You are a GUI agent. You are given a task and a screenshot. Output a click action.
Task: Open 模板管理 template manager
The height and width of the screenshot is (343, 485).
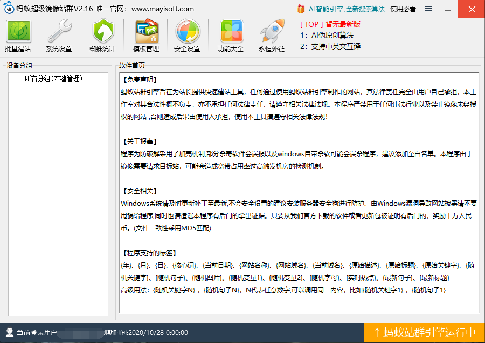click(x=145, y=36)
